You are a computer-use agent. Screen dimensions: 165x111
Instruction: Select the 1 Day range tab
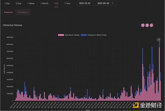pos(7,3)
